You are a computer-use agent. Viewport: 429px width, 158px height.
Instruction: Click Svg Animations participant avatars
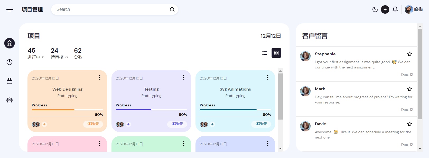coord(204,124)
